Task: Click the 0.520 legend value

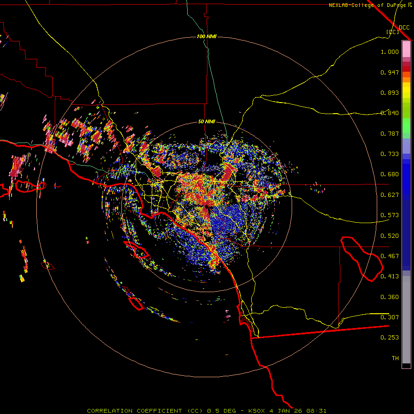Action: 390,236
